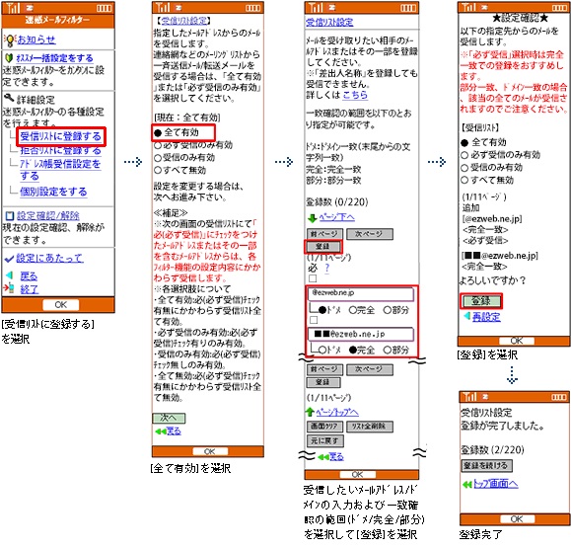Click 元に戻す button

324,441
